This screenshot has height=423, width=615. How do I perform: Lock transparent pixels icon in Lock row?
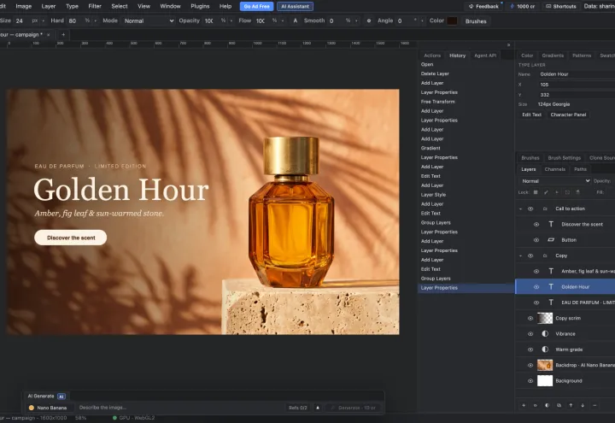click(x=536, y=192)
